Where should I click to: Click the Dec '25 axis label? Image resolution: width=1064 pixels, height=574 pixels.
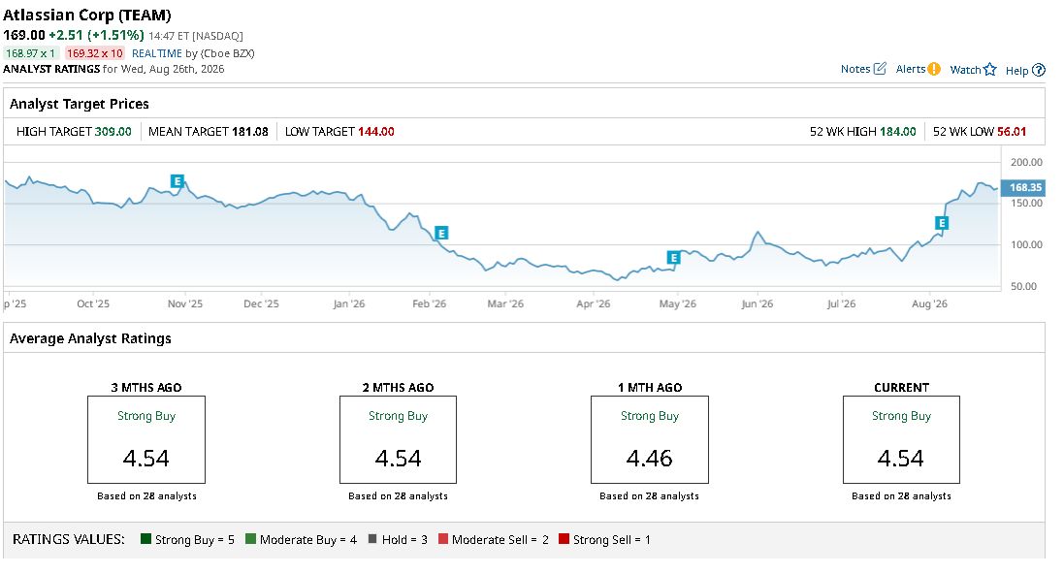261,303
